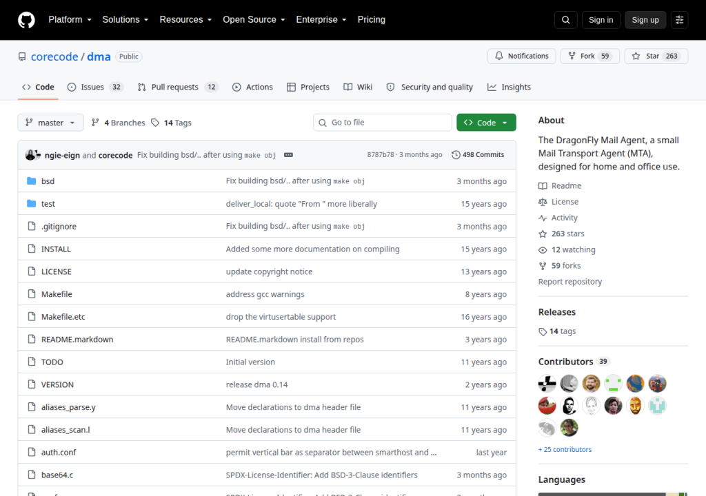Expand the Platform menu
Image resolution: width=706 pixels, height=496 pixels.
coord(70,20)
